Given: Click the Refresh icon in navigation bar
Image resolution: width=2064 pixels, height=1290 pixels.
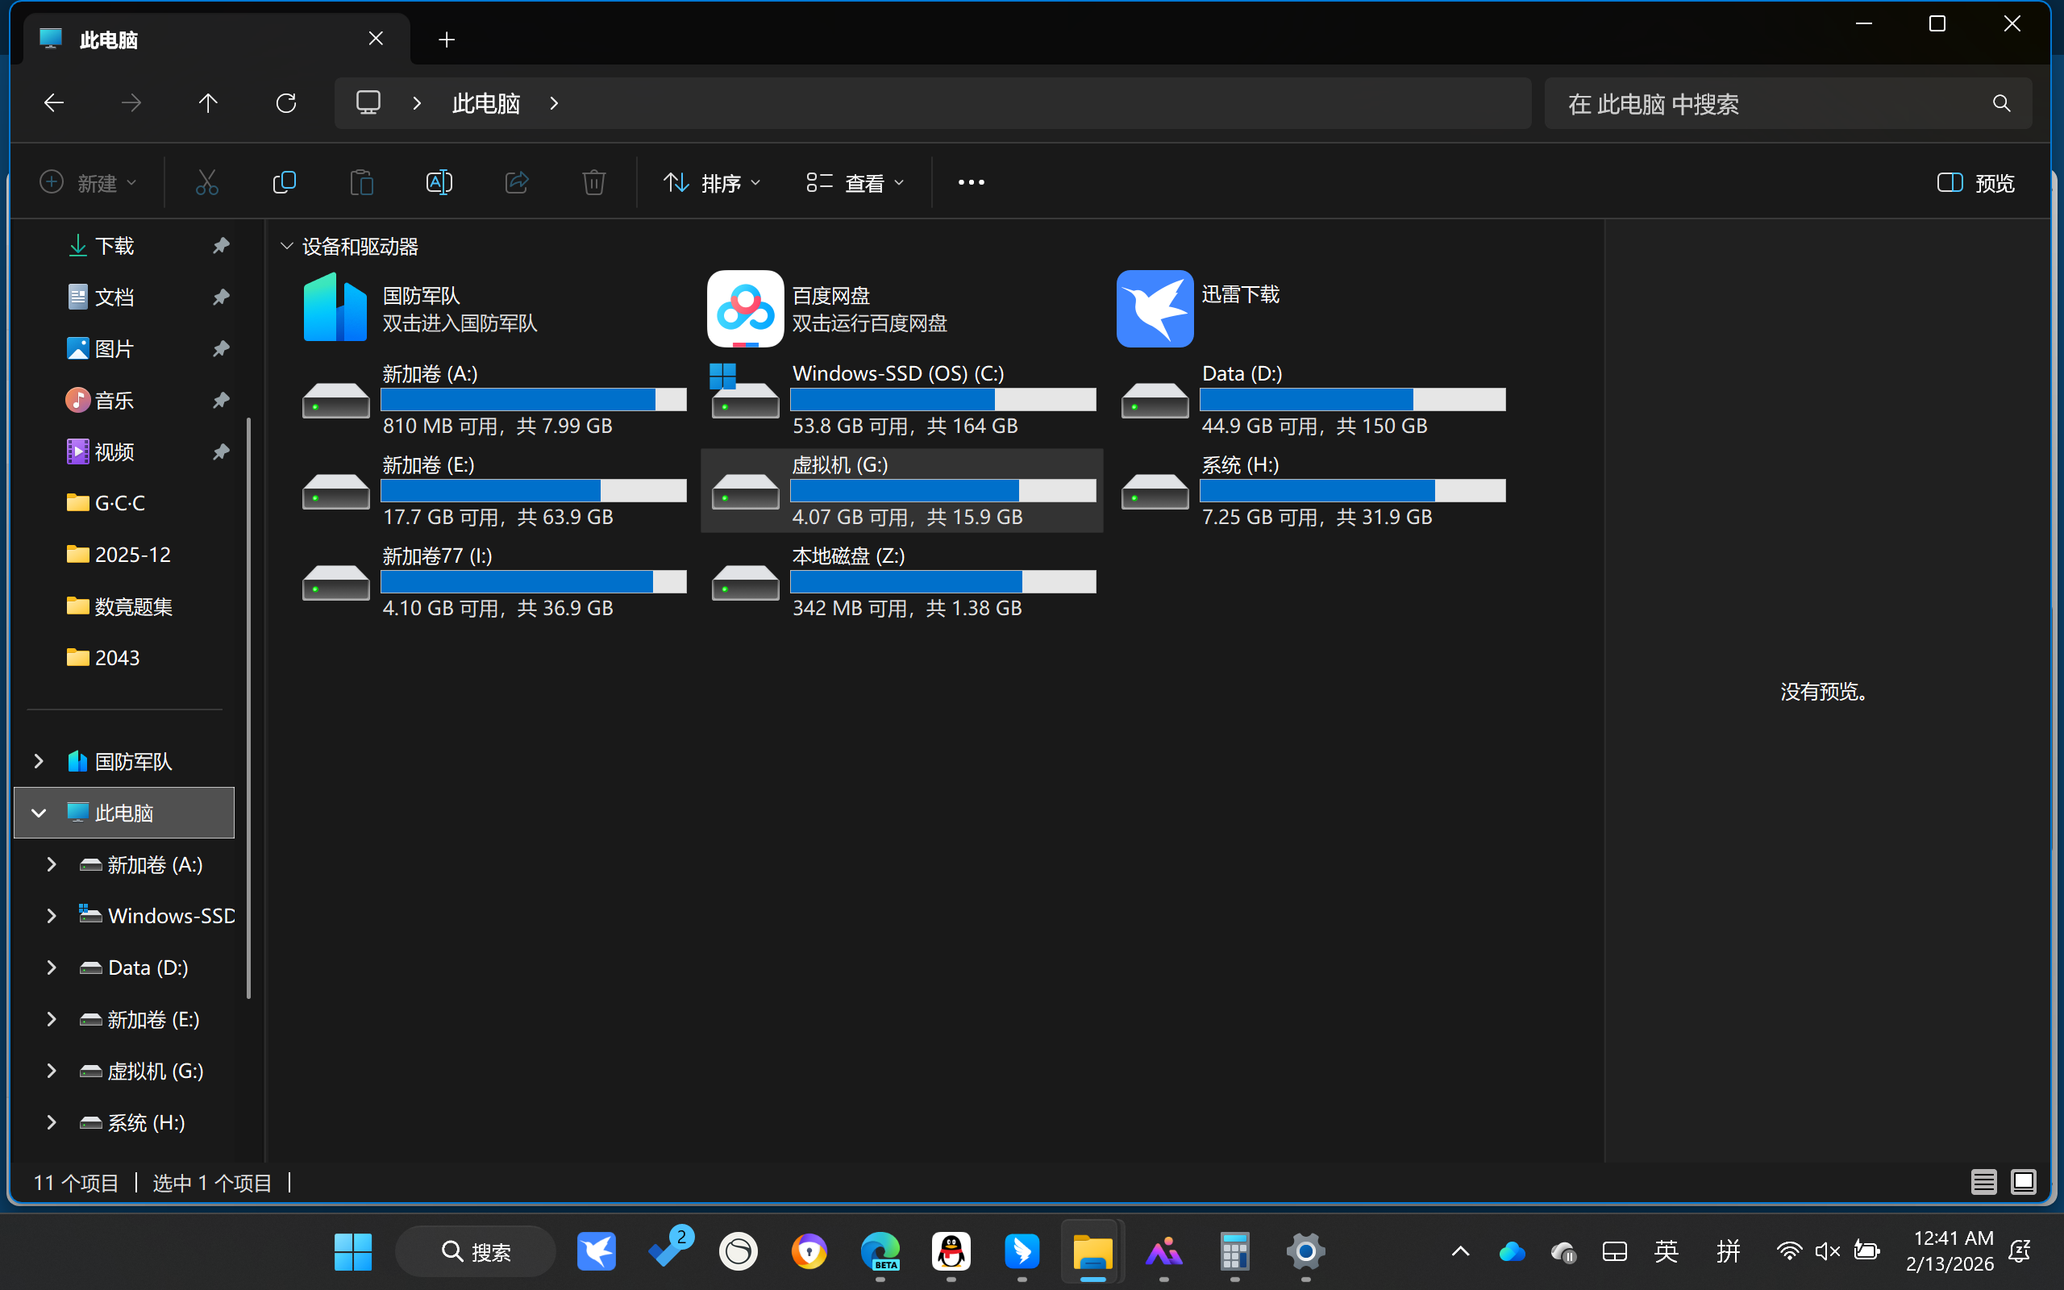Looking at the screenshot, I should click(x=285, y=103).
